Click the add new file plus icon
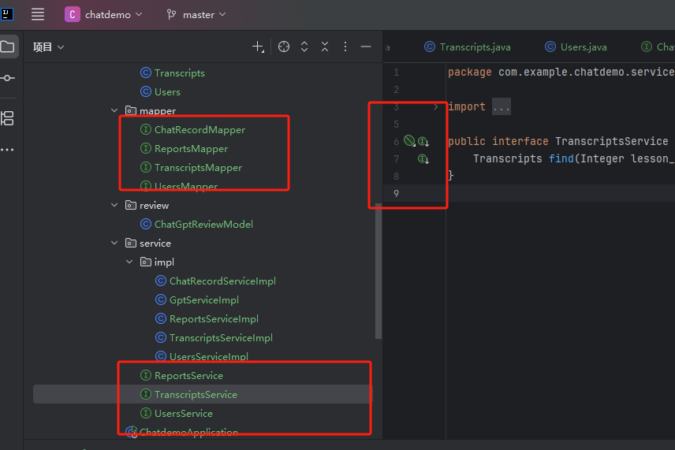Image resolution: width=675 pixels, height=450 pixels. [257, 46]
